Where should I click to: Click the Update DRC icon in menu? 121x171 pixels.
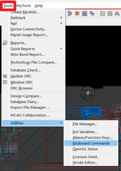[5, 76]
